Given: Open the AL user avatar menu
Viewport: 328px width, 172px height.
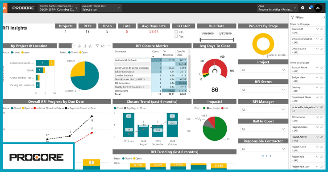Looking at the screenshot, I should 318,8.
